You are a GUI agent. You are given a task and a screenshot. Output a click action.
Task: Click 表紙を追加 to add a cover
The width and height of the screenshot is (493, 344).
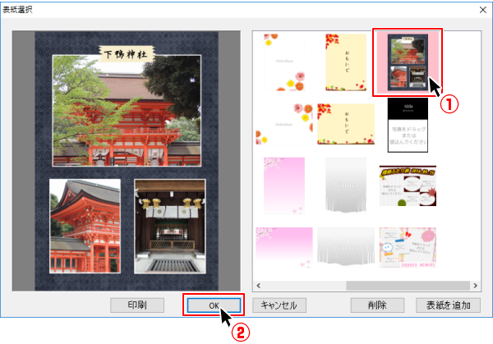click(x=449, y=305)
